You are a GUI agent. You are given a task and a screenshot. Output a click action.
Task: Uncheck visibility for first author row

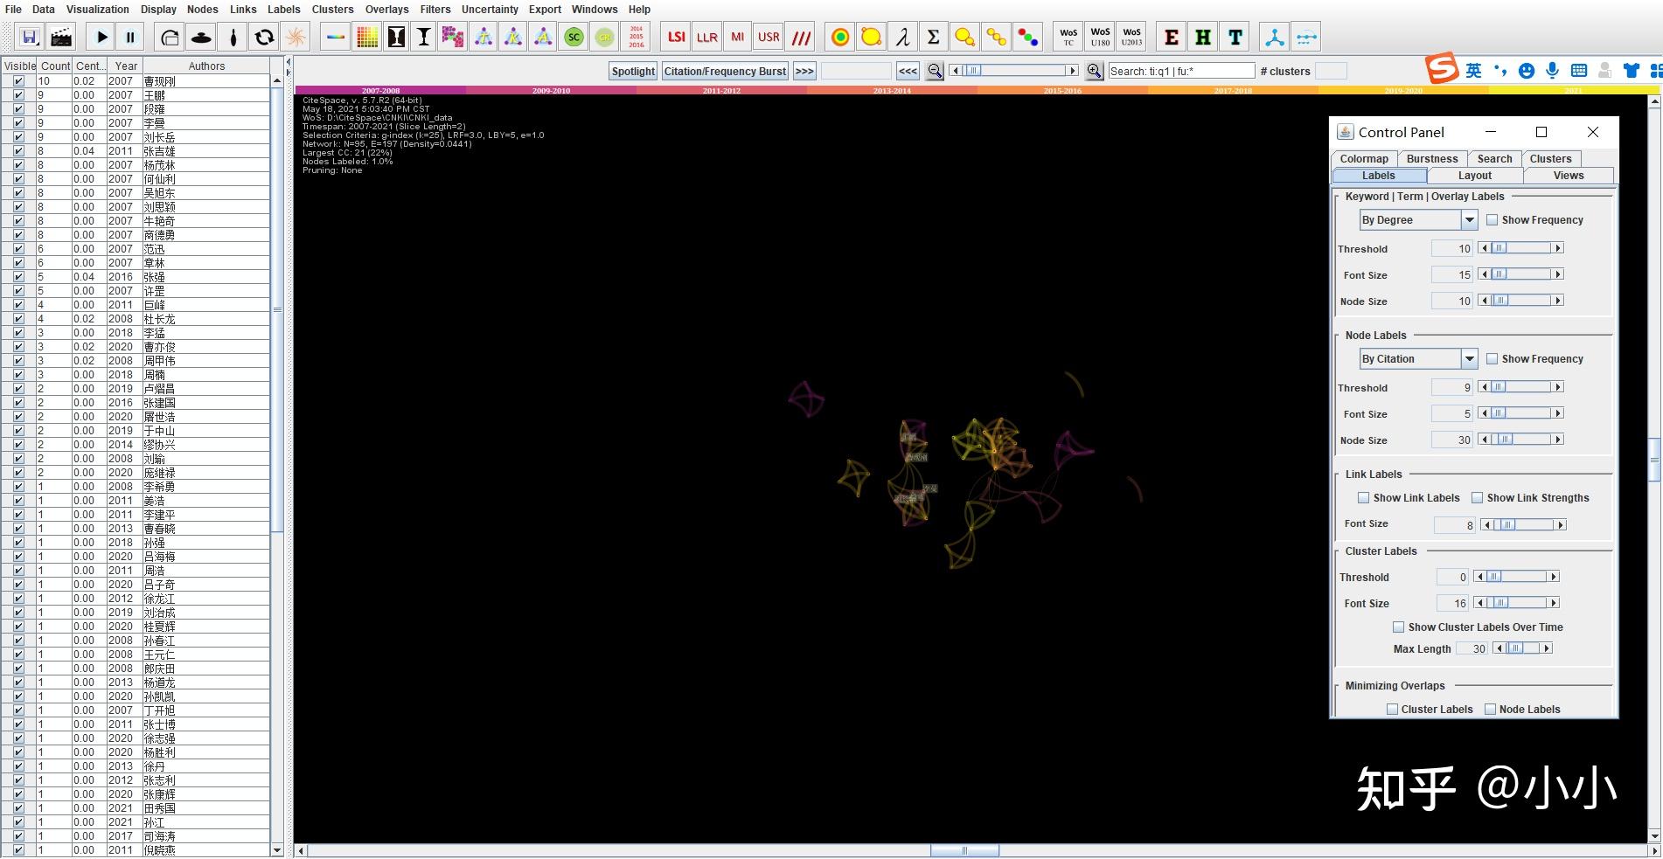pyautogui.click(x=18, y=81)
